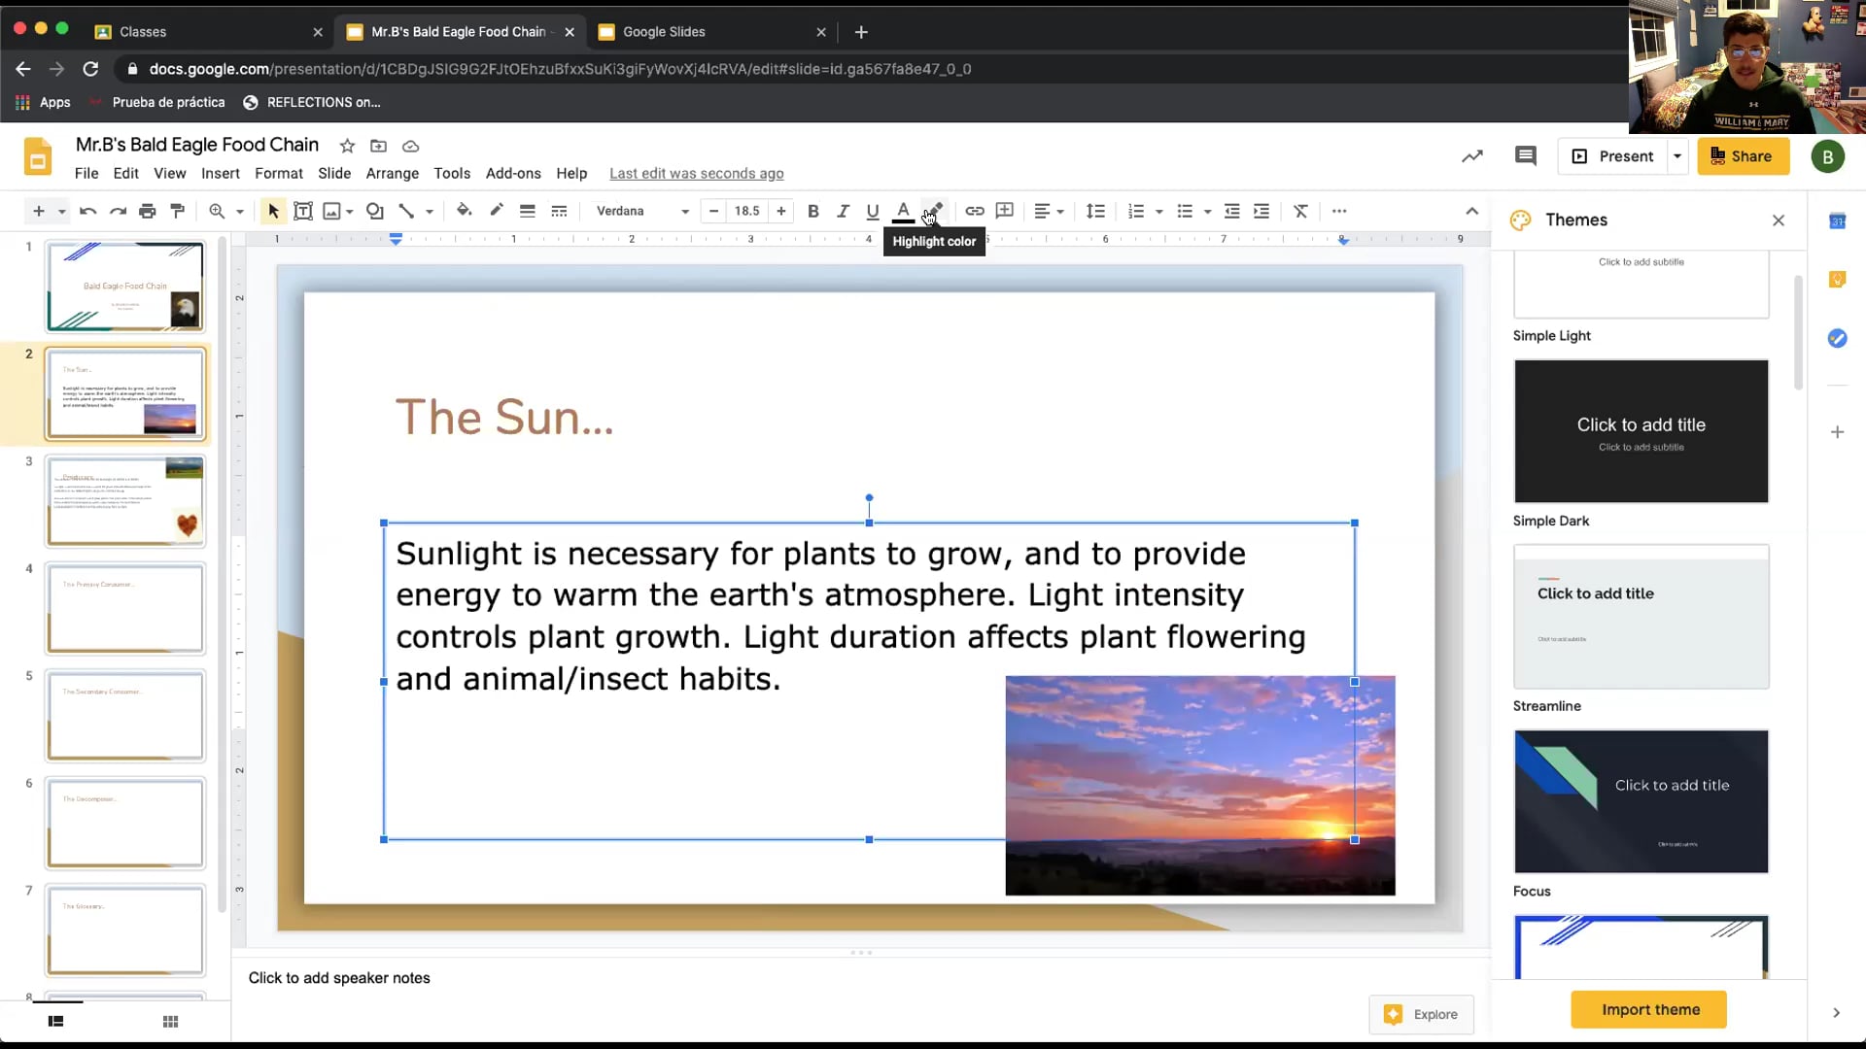Insert a link with the link icon
This screenshot has height=1049, width=1866.
tap(975, 211)
